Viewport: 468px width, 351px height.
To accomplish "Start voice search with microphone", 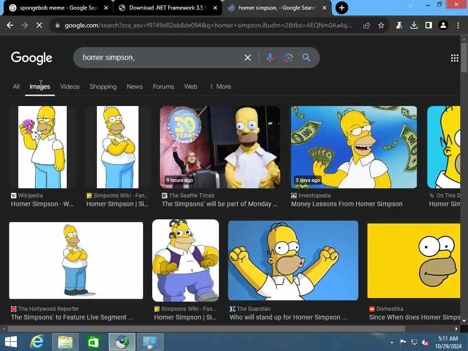I will [270, 57].
